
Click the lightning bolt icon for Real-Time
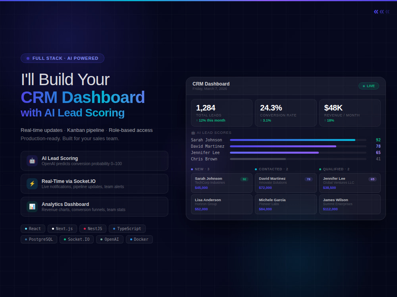(x=32, y=184)
